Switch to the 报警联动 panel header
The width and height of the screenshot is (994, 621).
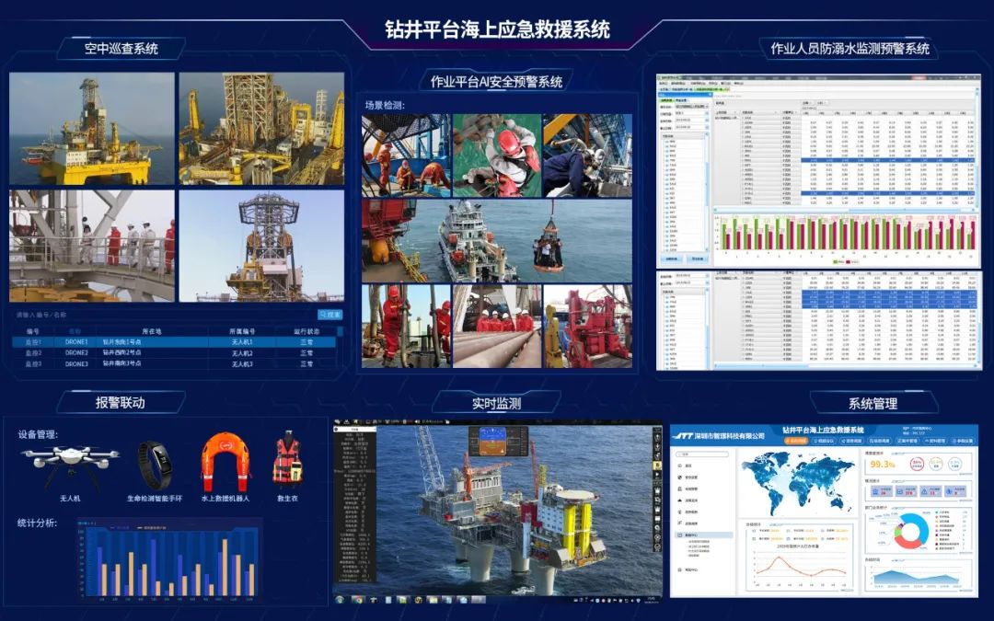[x=121, y=402]
